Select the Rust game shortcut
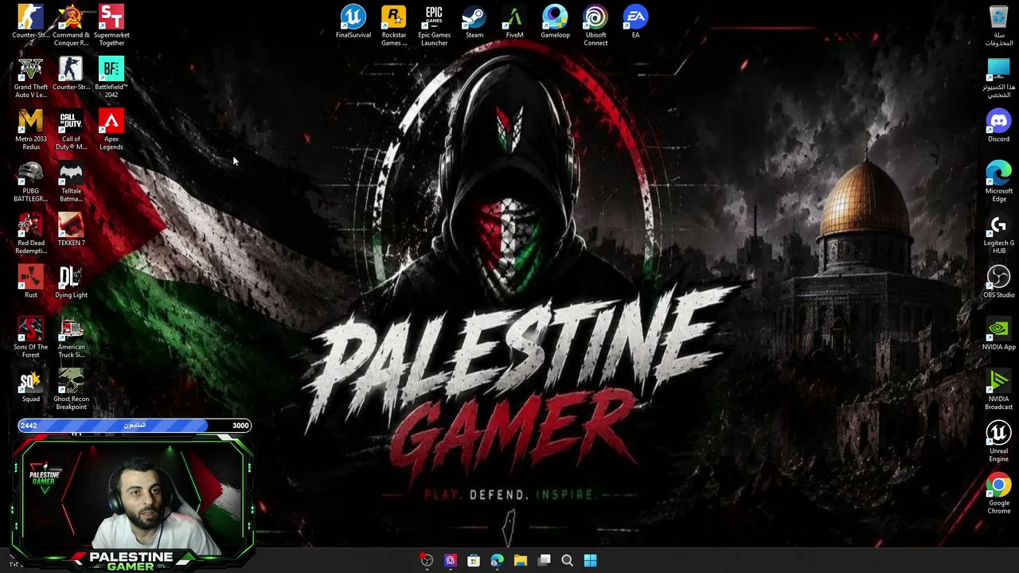1019x573 pixels. click(30, 282)
